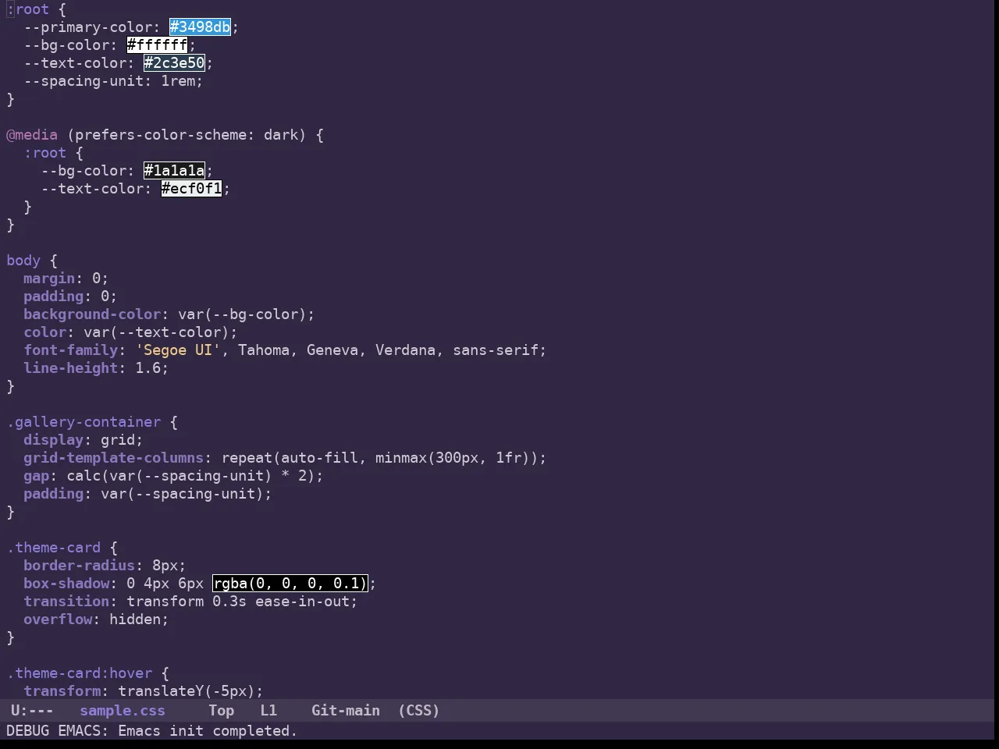
Task: Click 'Tahoma' in the font-family list
Action: [264, 350]
